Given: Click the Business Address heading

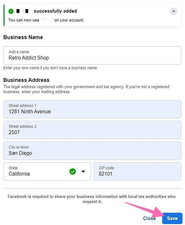Looking at the screenshot, I should coord(26,80).
